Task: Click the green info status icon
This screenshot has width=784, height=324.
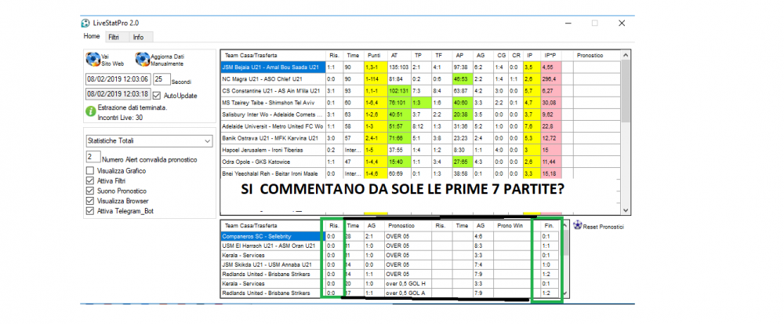Action: coord(89,111)
